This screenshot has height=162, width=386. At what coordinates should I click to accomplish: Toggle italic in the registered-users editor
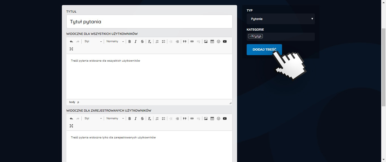coord(136,118)
